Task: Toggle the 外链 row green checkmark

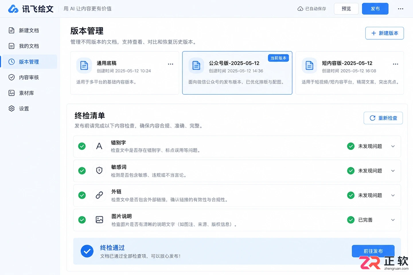Action: 82,195
